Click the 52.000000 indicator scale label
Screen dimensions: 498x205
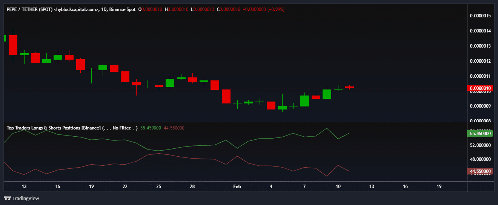(x=480, y=145)
